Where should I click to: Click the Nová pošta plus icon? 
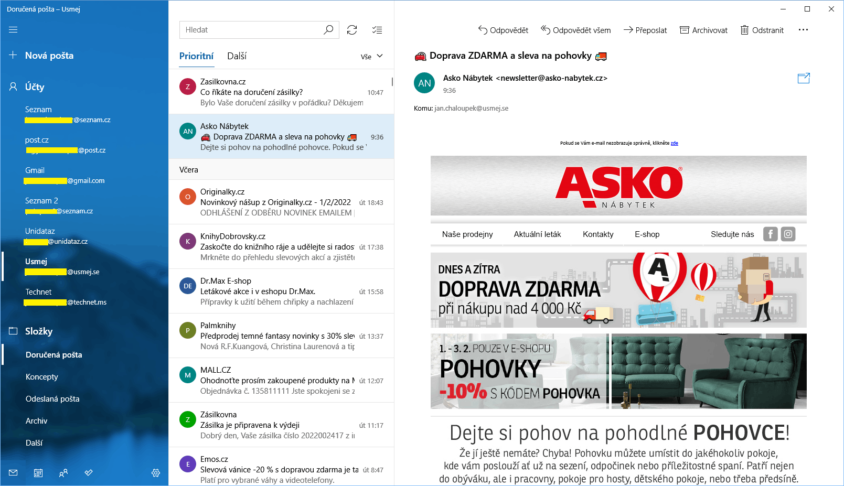click(13, 55)
